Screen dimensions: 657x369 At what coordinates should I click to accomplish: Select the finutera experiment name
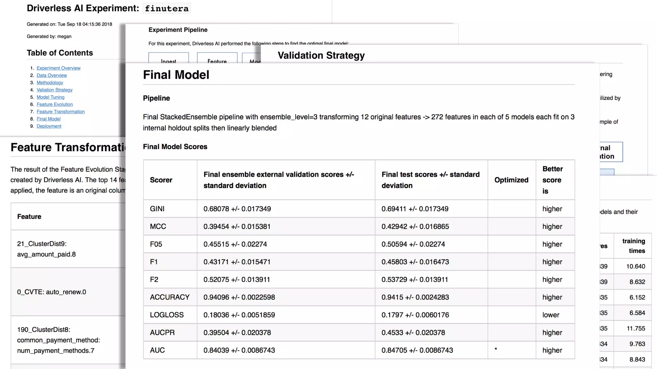tap(166, 8)
